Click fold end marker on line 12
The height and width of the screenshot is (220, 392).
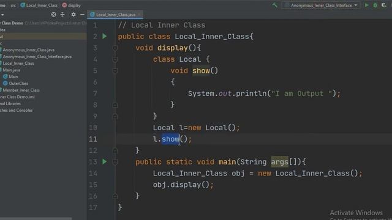coord(115,150)
